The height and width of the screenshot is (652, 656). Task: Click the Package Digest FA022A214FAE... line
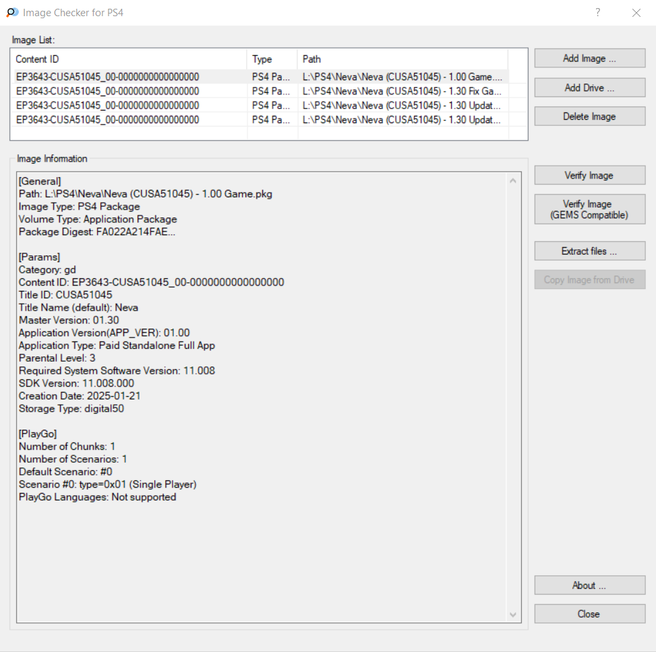click(x=97, y=232)
